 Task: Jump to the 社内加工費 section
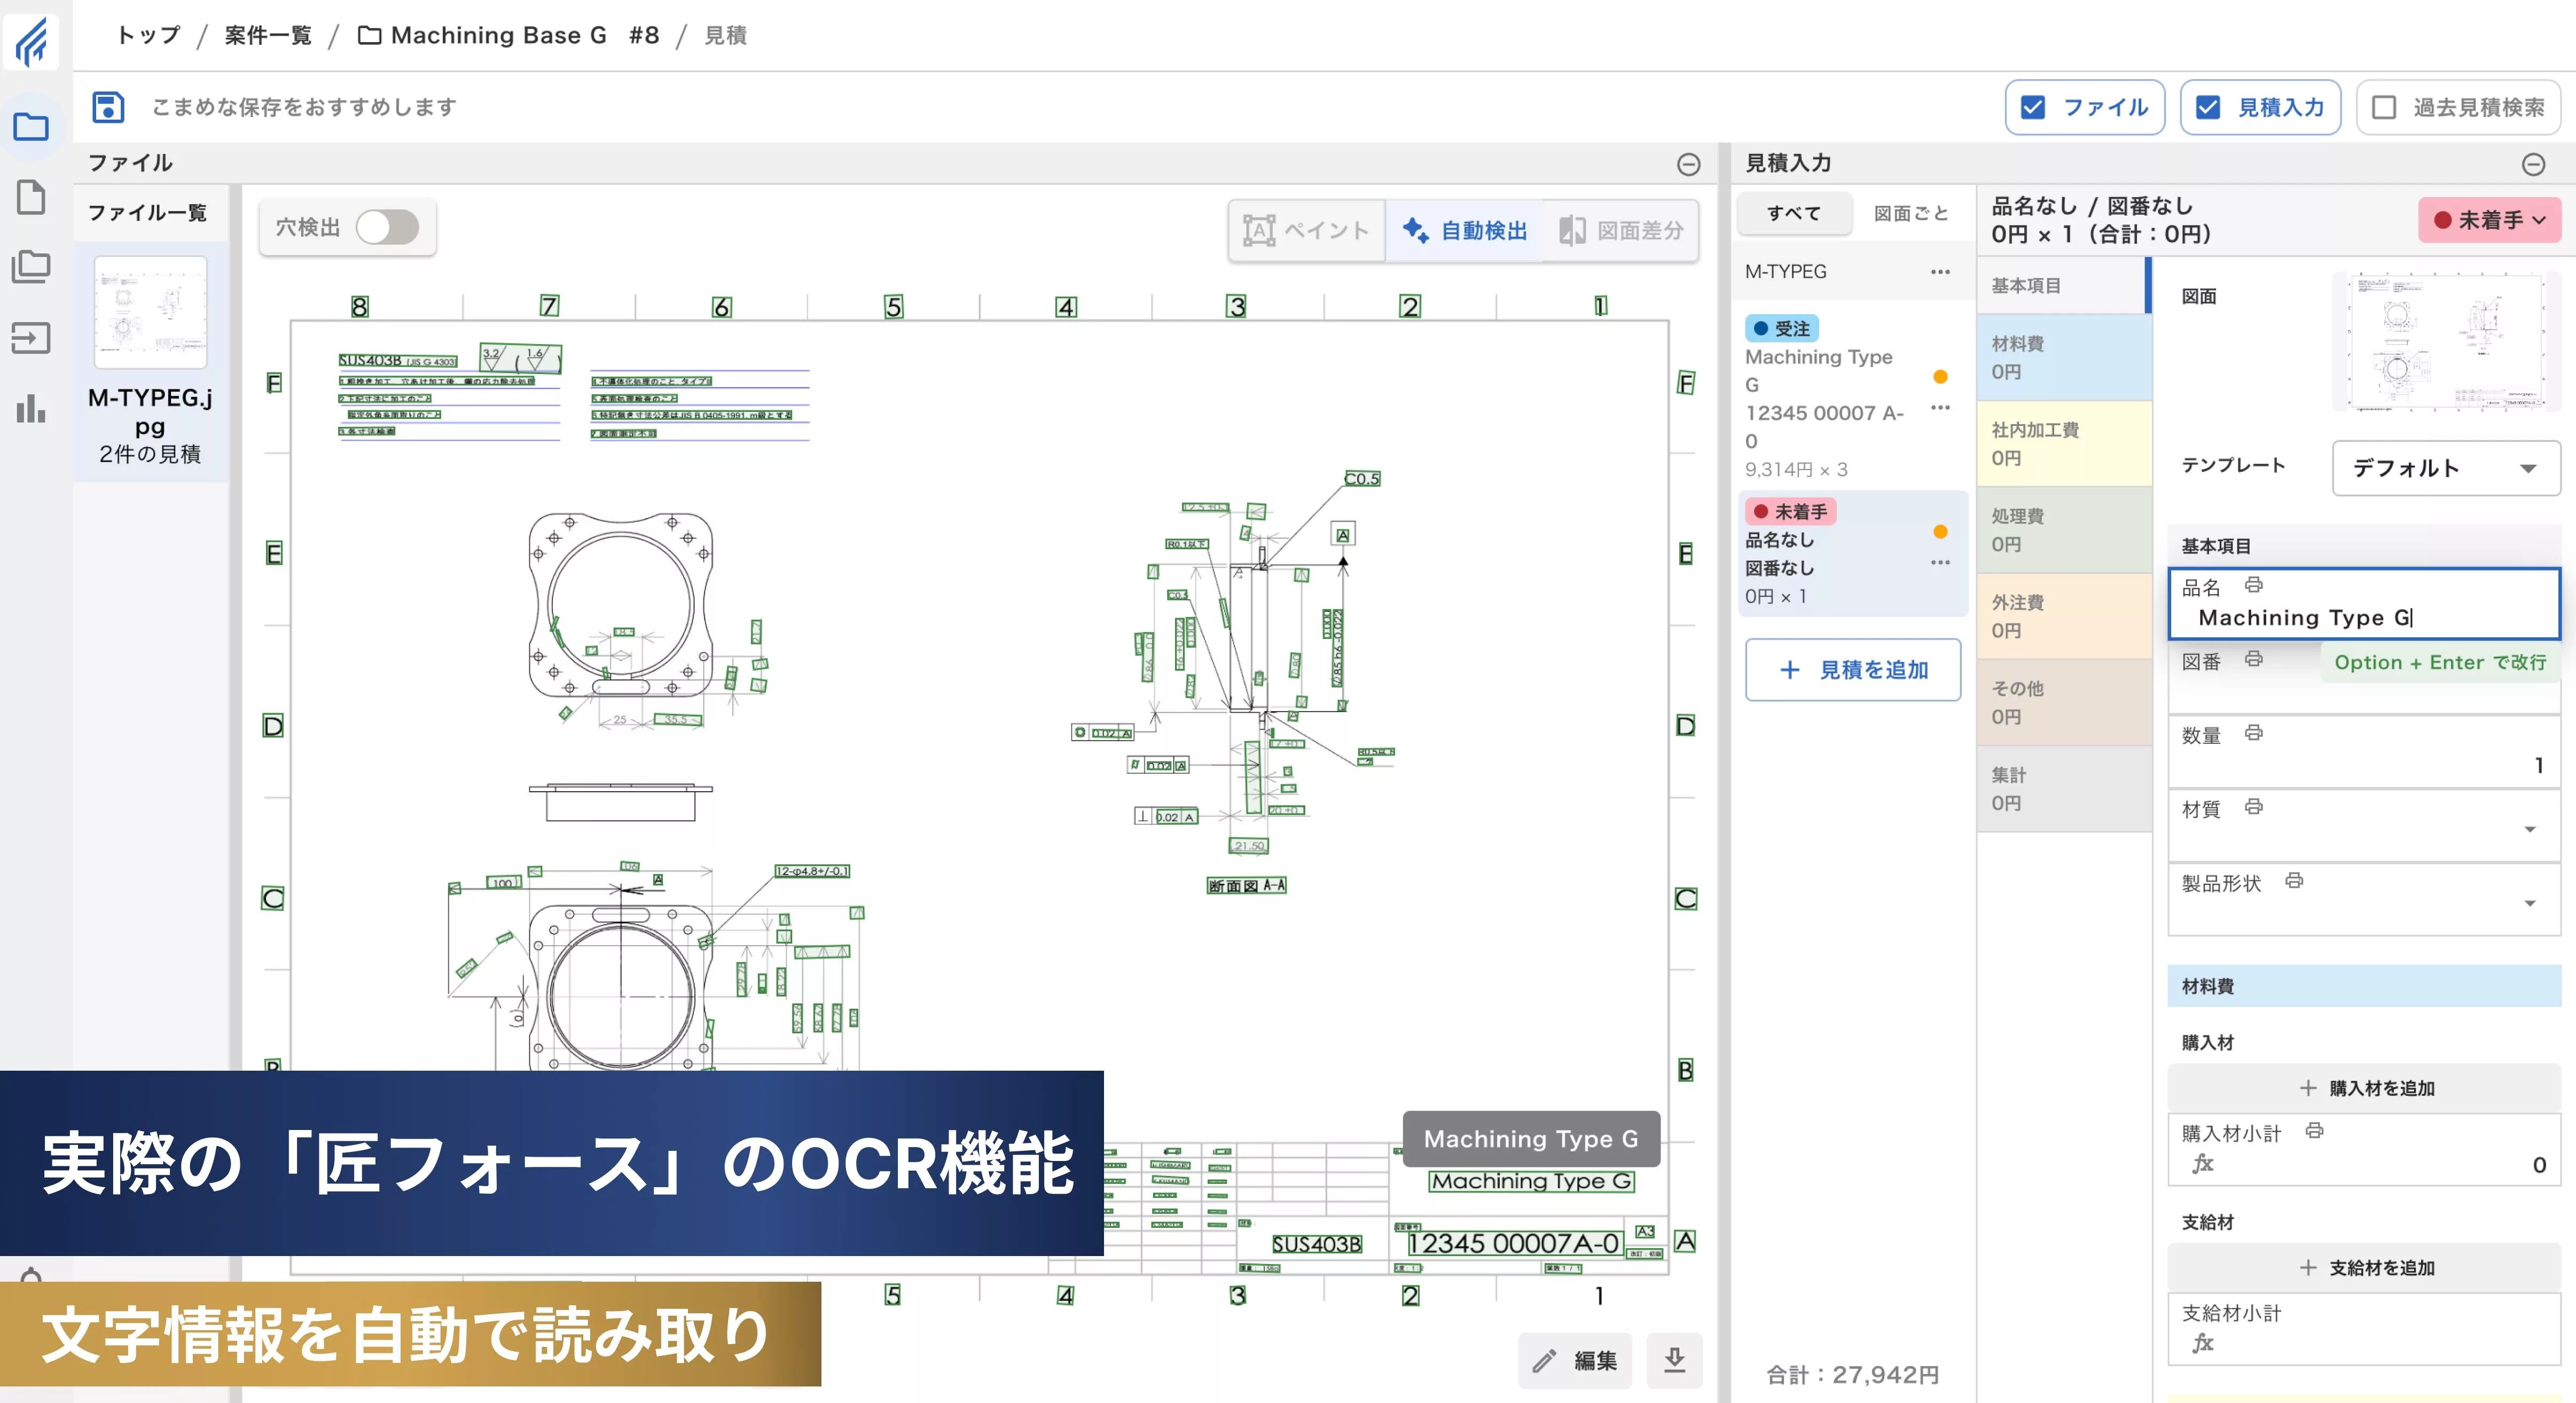coord(2064,443)
